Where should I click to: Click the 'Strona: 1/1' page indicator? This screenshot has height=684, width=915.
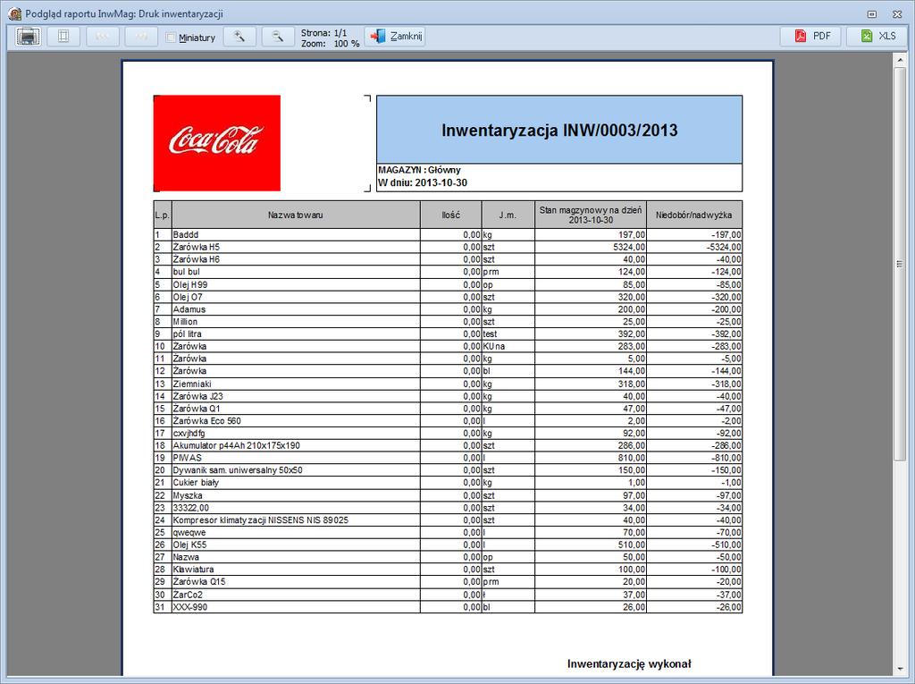point(323,33)
